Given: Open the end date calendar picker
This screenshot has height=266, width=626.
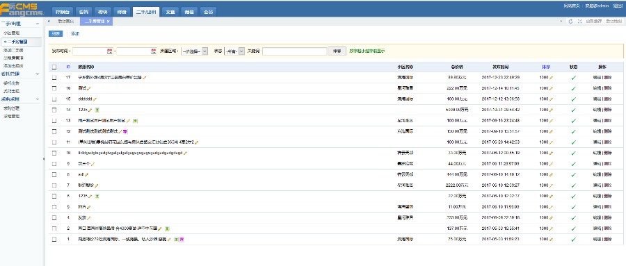Looking at the screenshot, I should pyautogui.click(x=154, y=51).
